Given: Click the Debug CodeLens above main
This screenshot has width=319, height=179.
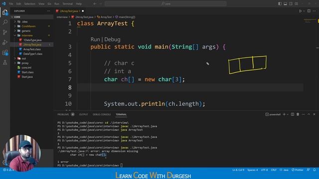Looking at the screenshot, I should coord(112,39).
